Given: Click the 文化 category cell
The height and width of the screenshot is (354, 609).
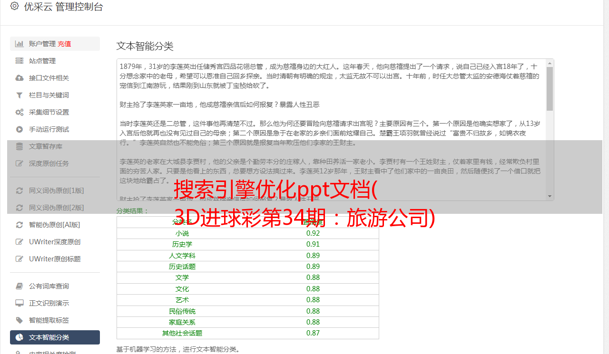Looking at the screenshot, I should click(x=182, y=289).
